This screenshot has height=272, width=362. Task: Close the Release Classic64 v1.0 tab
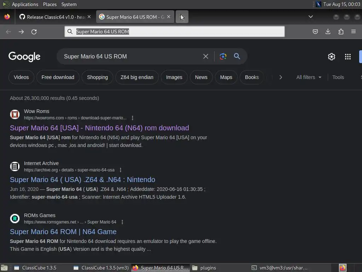tap(89, 17)
